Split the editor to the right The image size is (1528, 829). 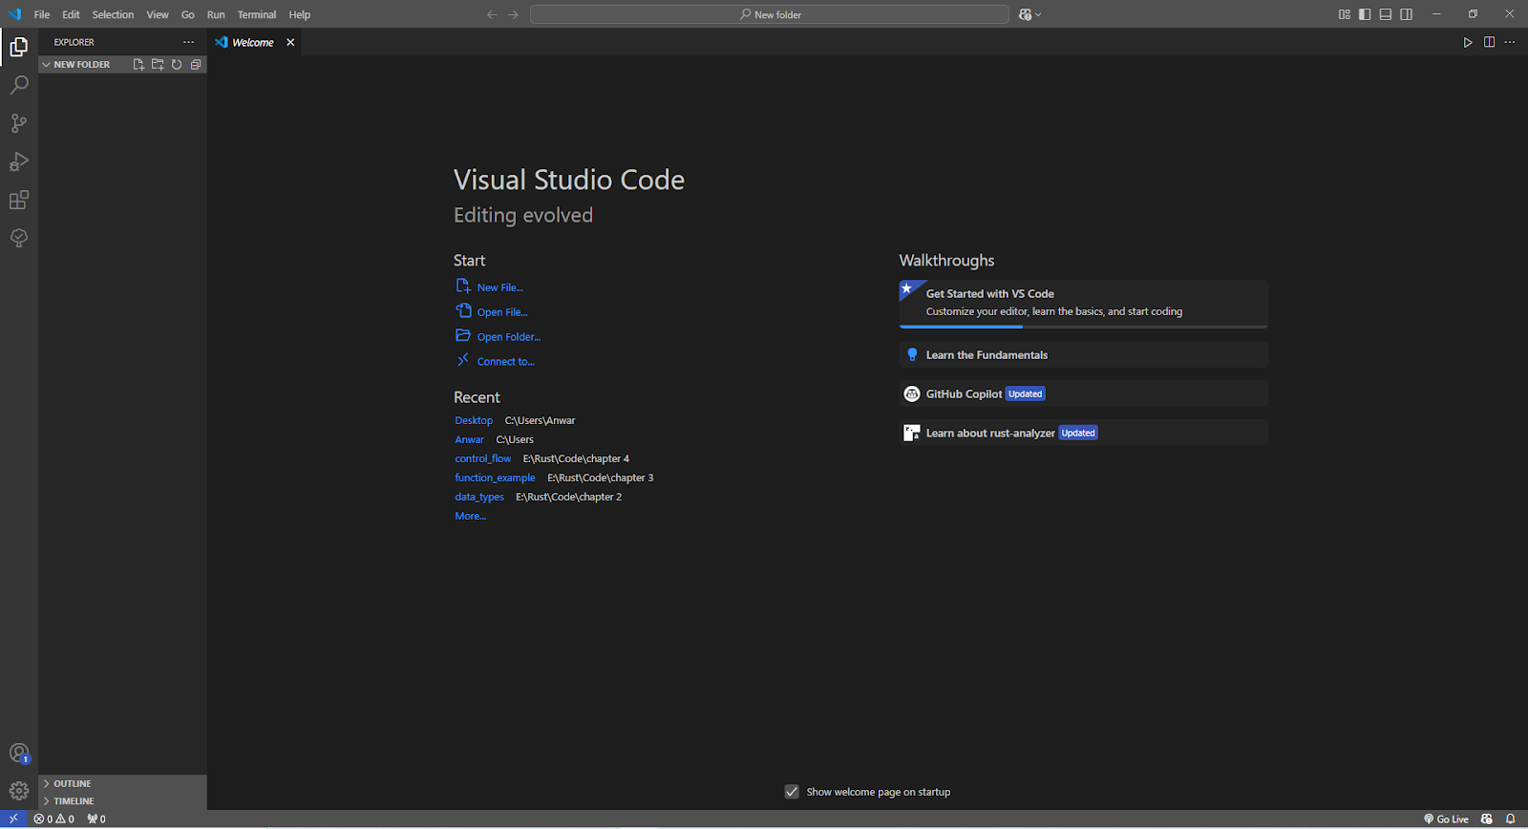(1489, 42)
